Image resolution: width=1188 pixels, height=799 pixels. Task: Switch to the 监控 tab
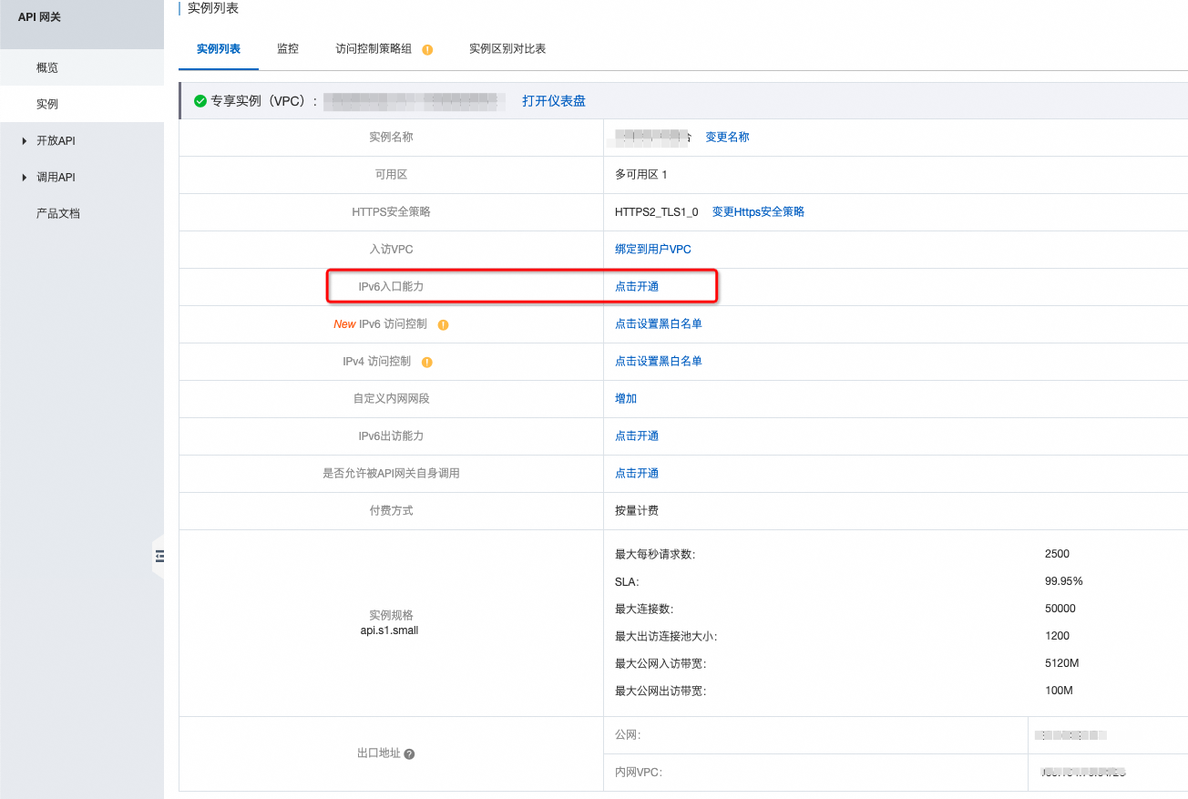click(x=288, y=49)
